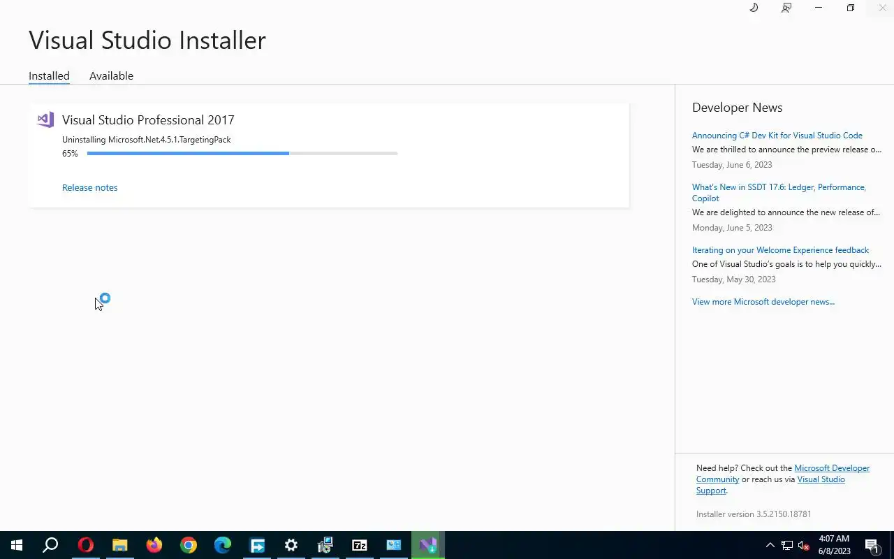Open the Release notes link
894x559 pixels.
point(89,187)
